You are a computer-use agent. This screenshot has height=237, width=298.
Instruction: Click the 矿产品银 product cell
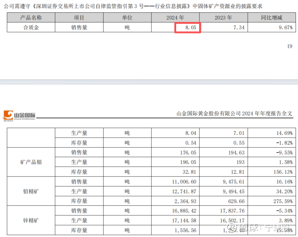click(31, 162)
